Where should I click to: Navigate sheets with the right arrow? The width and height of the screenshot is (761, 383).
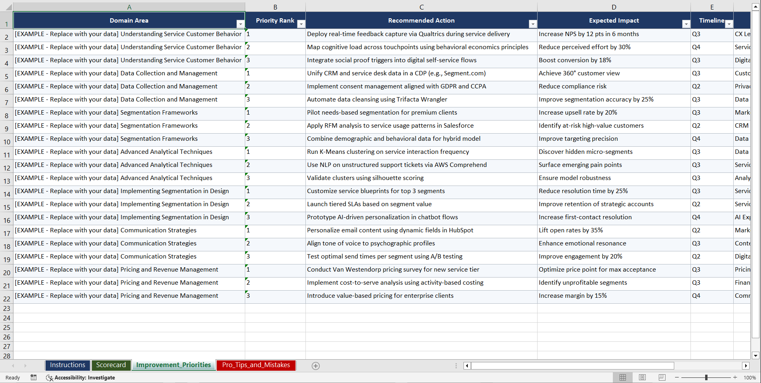[x=25, y=366]
